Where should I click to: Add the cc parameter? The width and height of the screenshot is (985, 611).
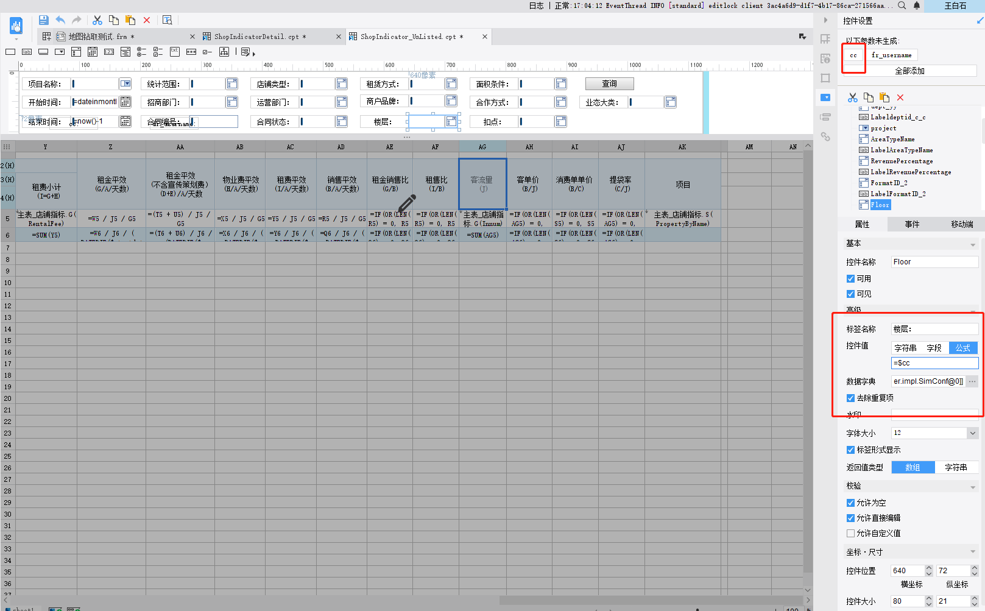[x=853, y=55]
